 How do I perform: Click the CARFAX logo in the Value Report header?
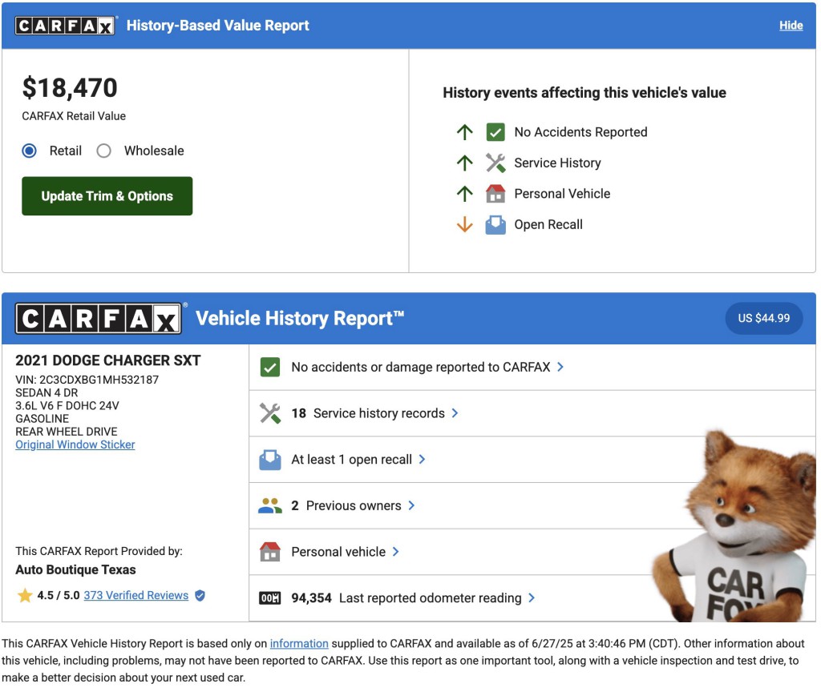coord(65,26)
